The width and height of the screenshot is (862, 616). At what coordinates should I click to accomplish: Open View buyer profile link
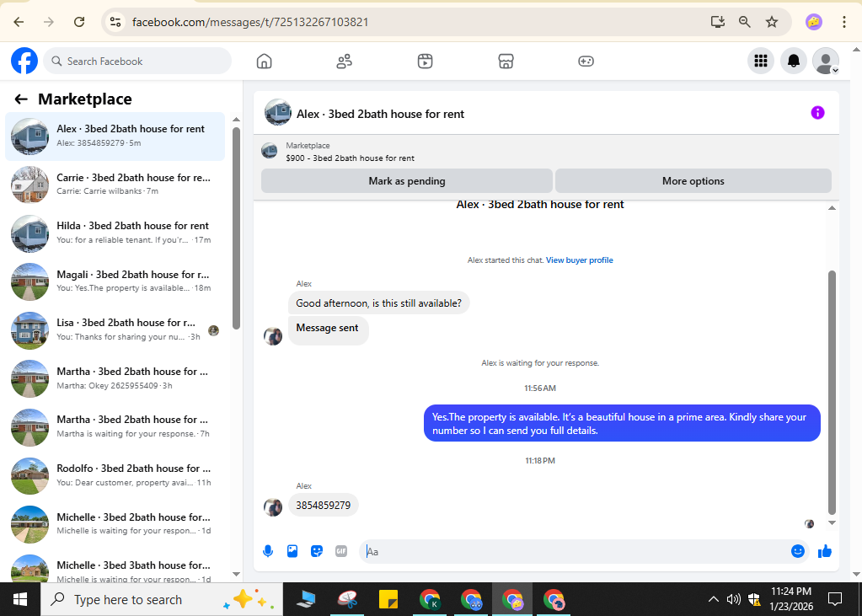click(580, 260)
